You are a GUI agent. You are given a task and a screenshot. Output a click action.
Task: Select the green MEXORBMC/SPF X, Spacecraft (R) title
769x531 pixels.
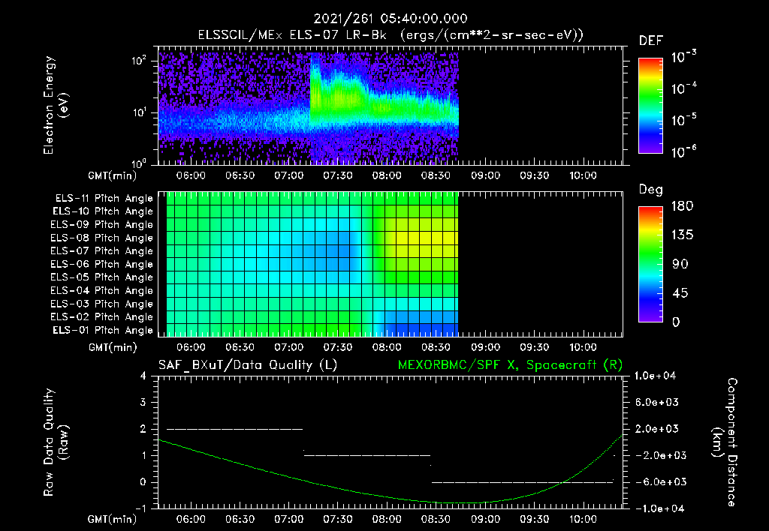(510, 365)
